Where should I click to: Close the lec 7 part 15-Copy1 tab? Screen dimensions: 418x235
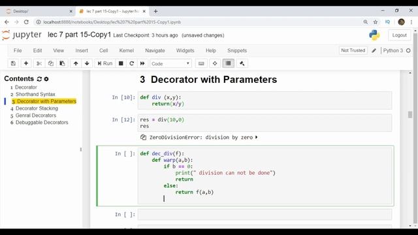[144, 11]
